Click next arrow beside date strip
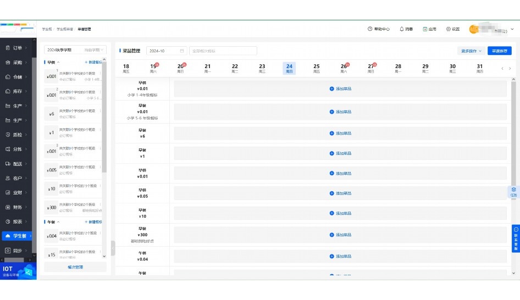 tap(511, 69)
